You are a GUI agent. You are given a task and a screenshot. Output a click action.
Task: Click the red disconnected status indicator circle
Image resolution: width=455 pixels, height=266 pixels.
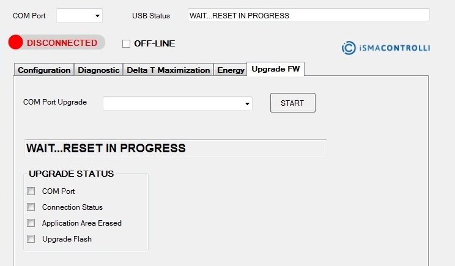point(16,43)
